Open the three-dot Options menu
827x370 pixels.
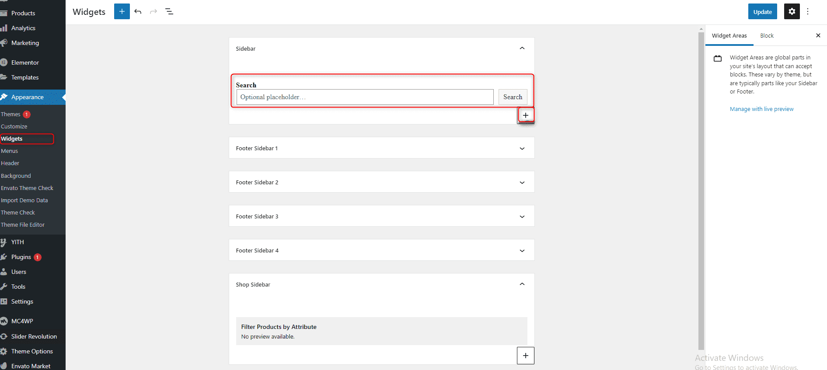tap(808, 11)
